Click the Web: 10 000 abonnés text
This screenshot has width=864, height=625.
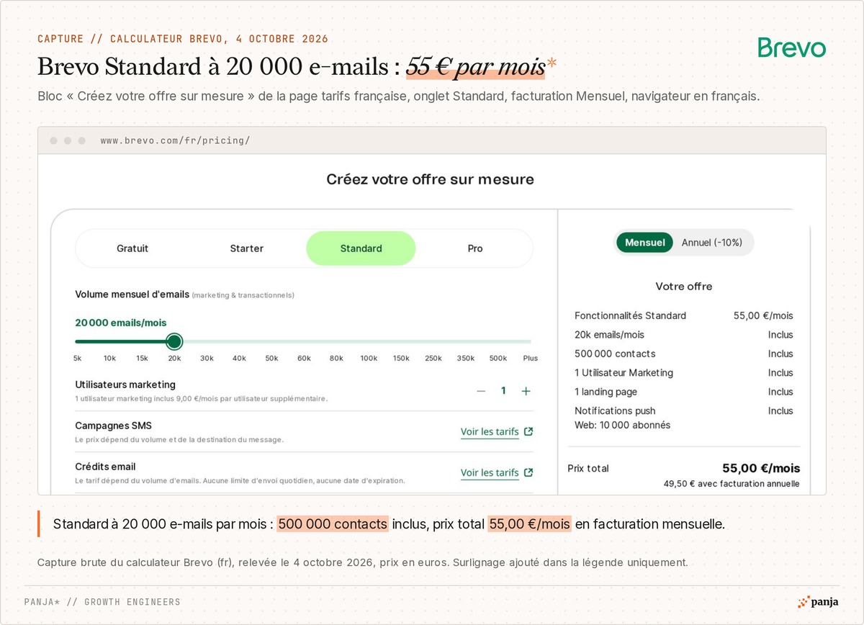tap(622, 425)
